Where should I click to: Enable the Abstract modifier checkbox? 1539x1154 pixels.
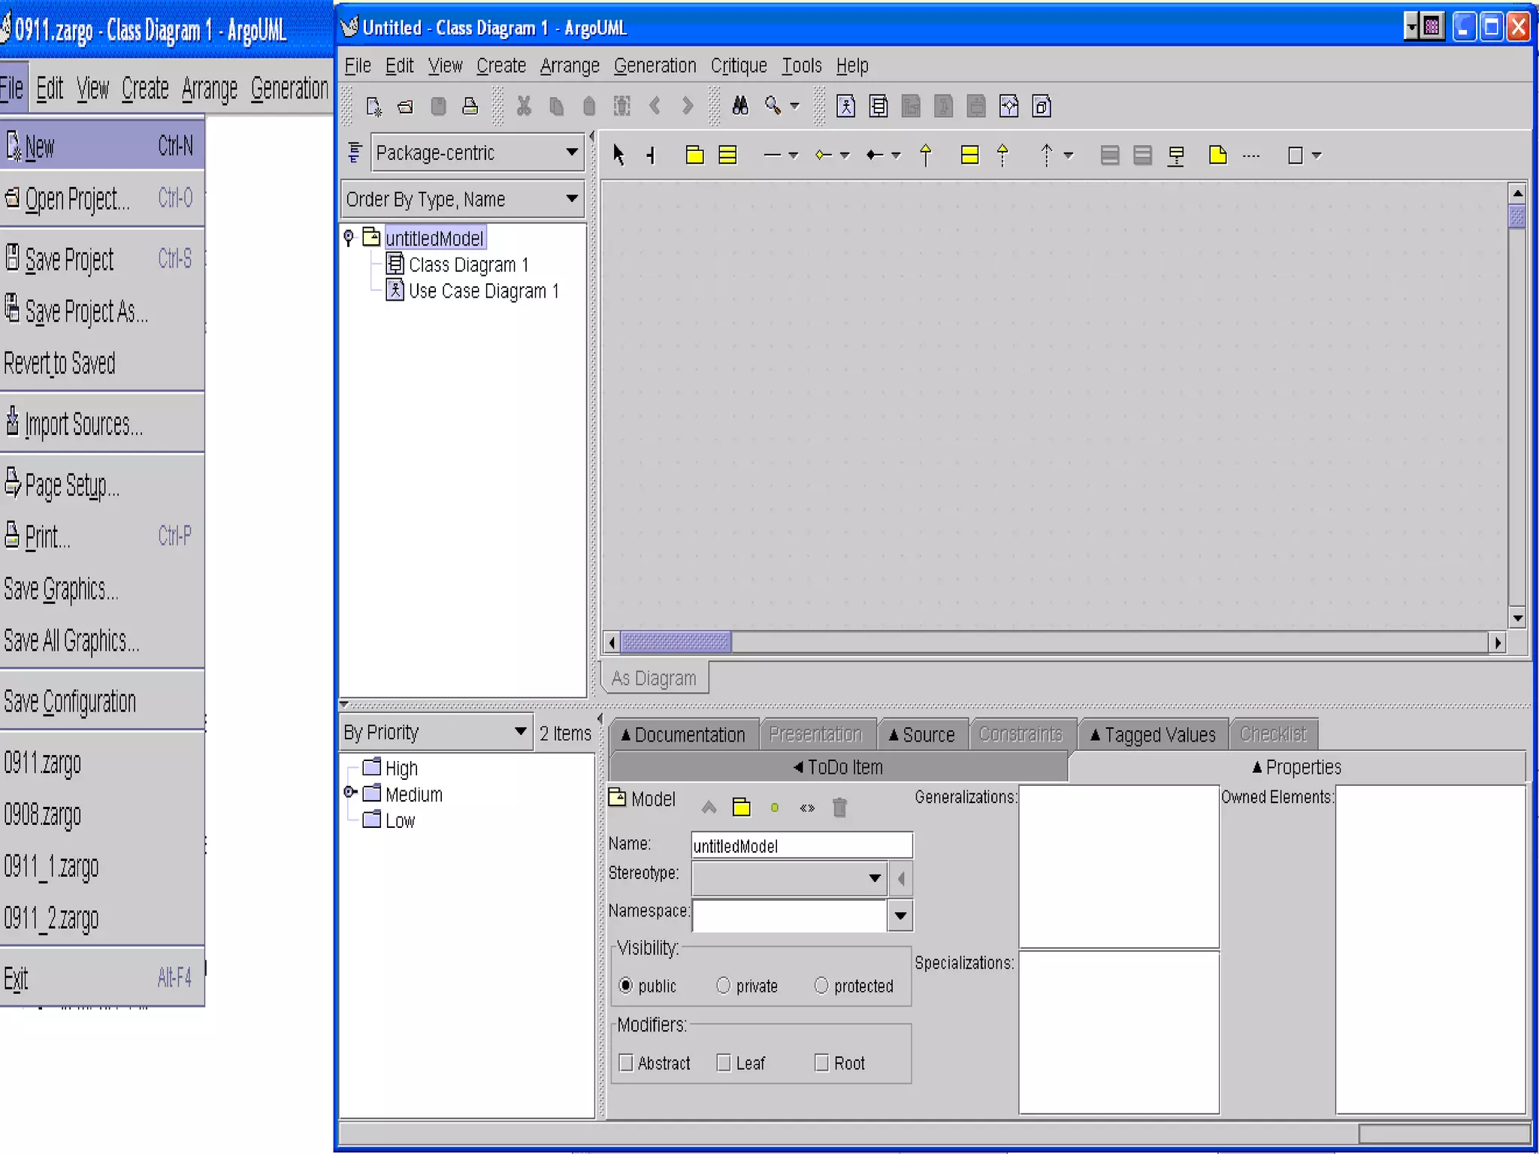coord(626,1062)
